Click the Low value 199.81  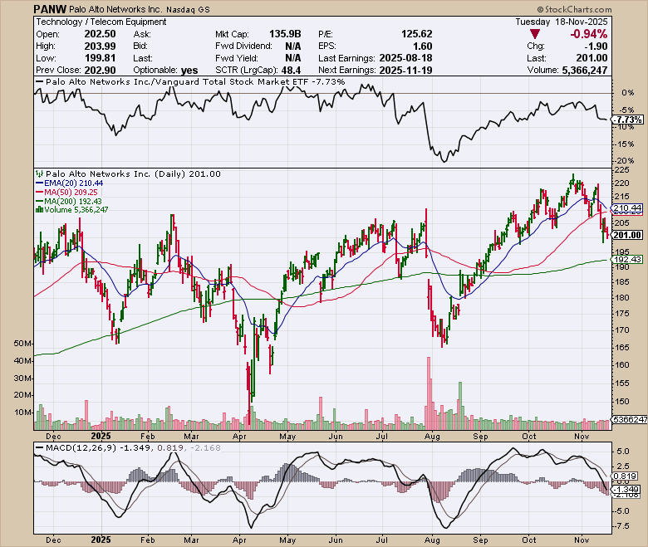(x=100, y=58)
